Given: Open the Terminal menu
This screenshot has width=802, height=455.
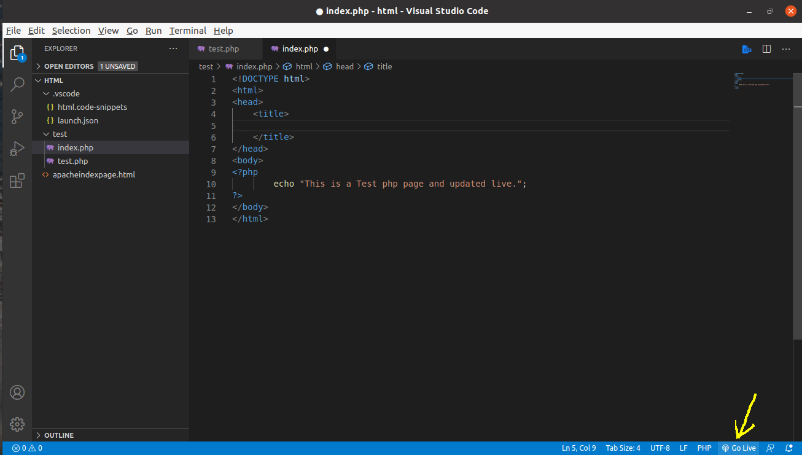Looking at the screenshot, I should tap(187, 31).
